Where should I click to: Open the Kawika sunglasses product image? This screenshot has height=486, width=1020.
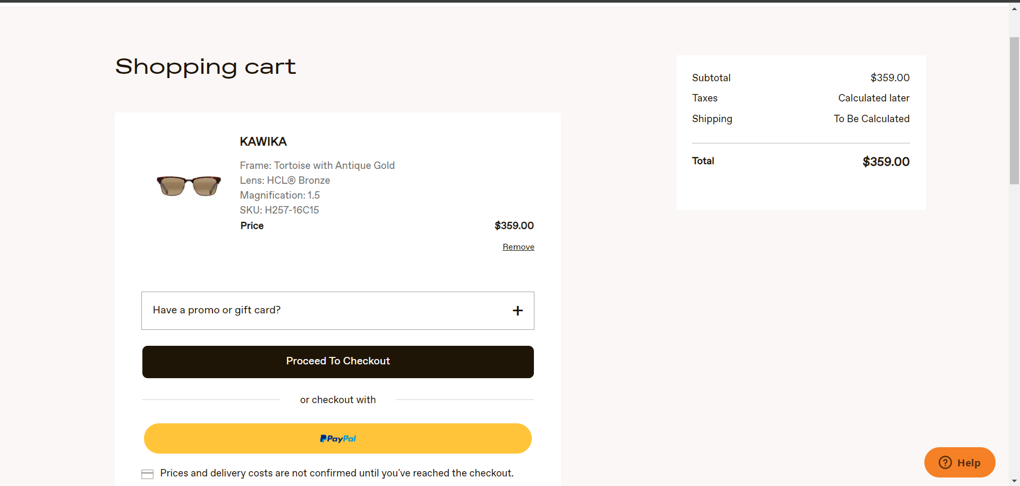[189, 185]
